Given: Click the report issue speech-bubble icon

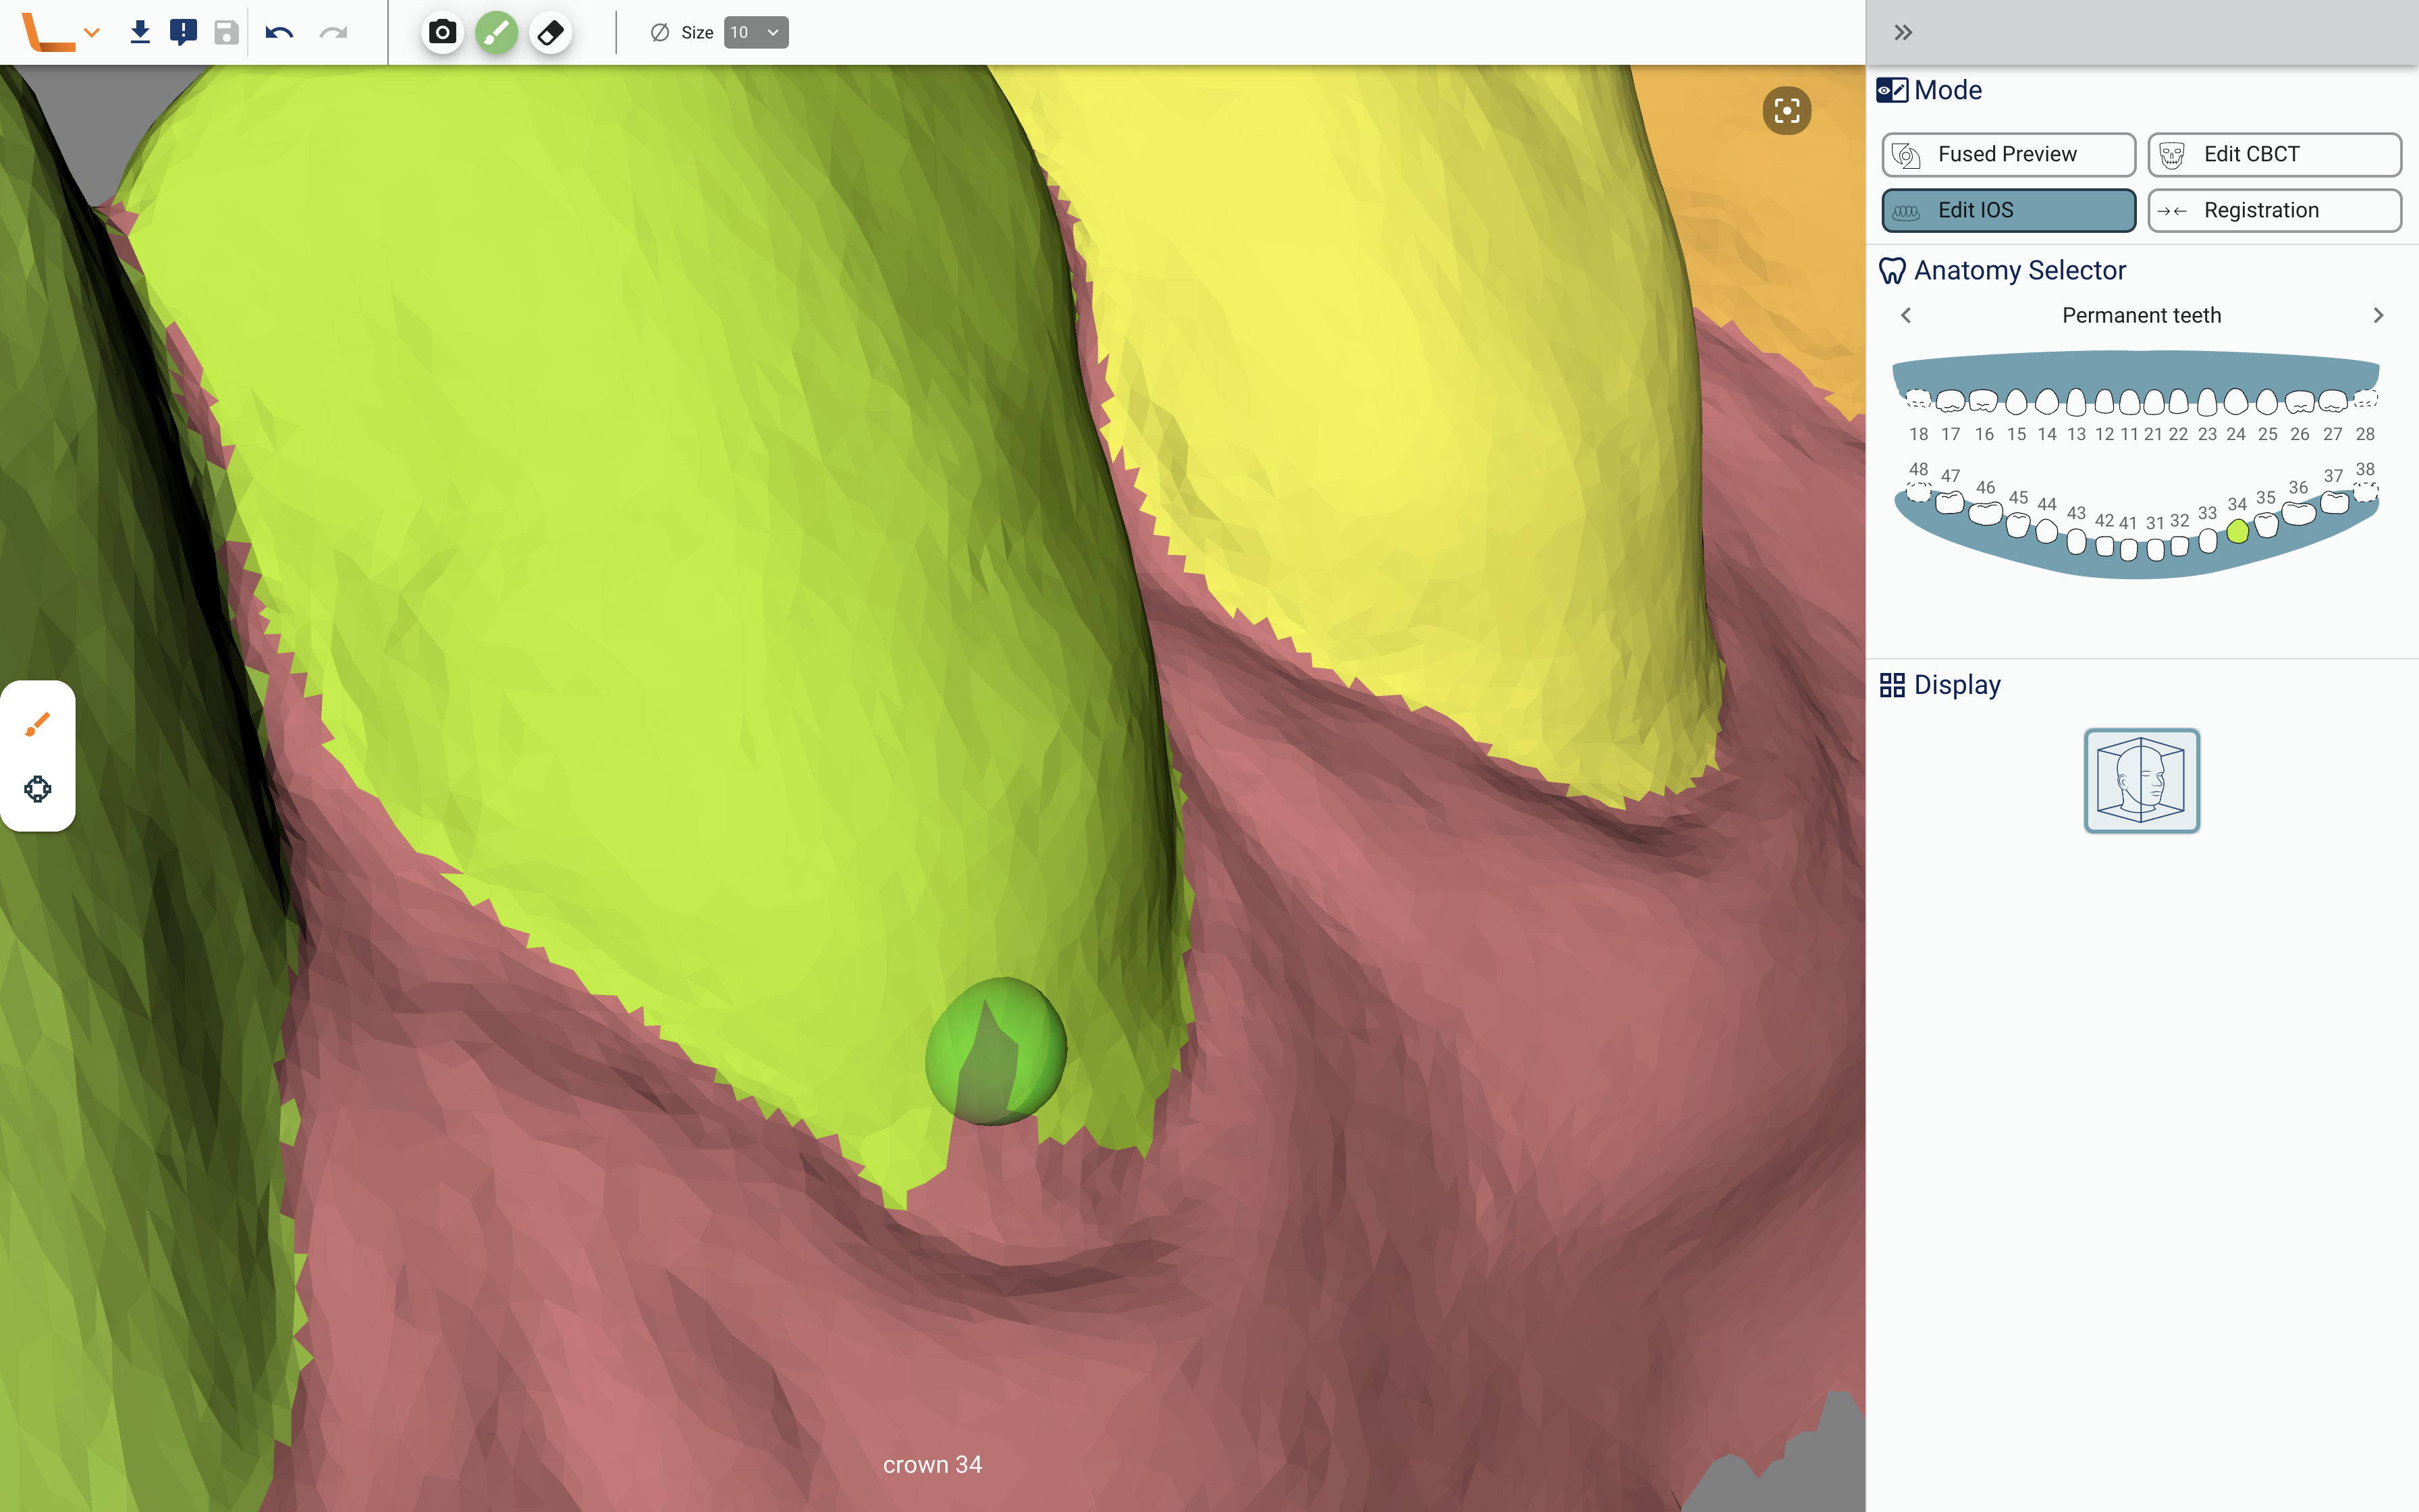Looking at the screenshot, I should point(183,32).
